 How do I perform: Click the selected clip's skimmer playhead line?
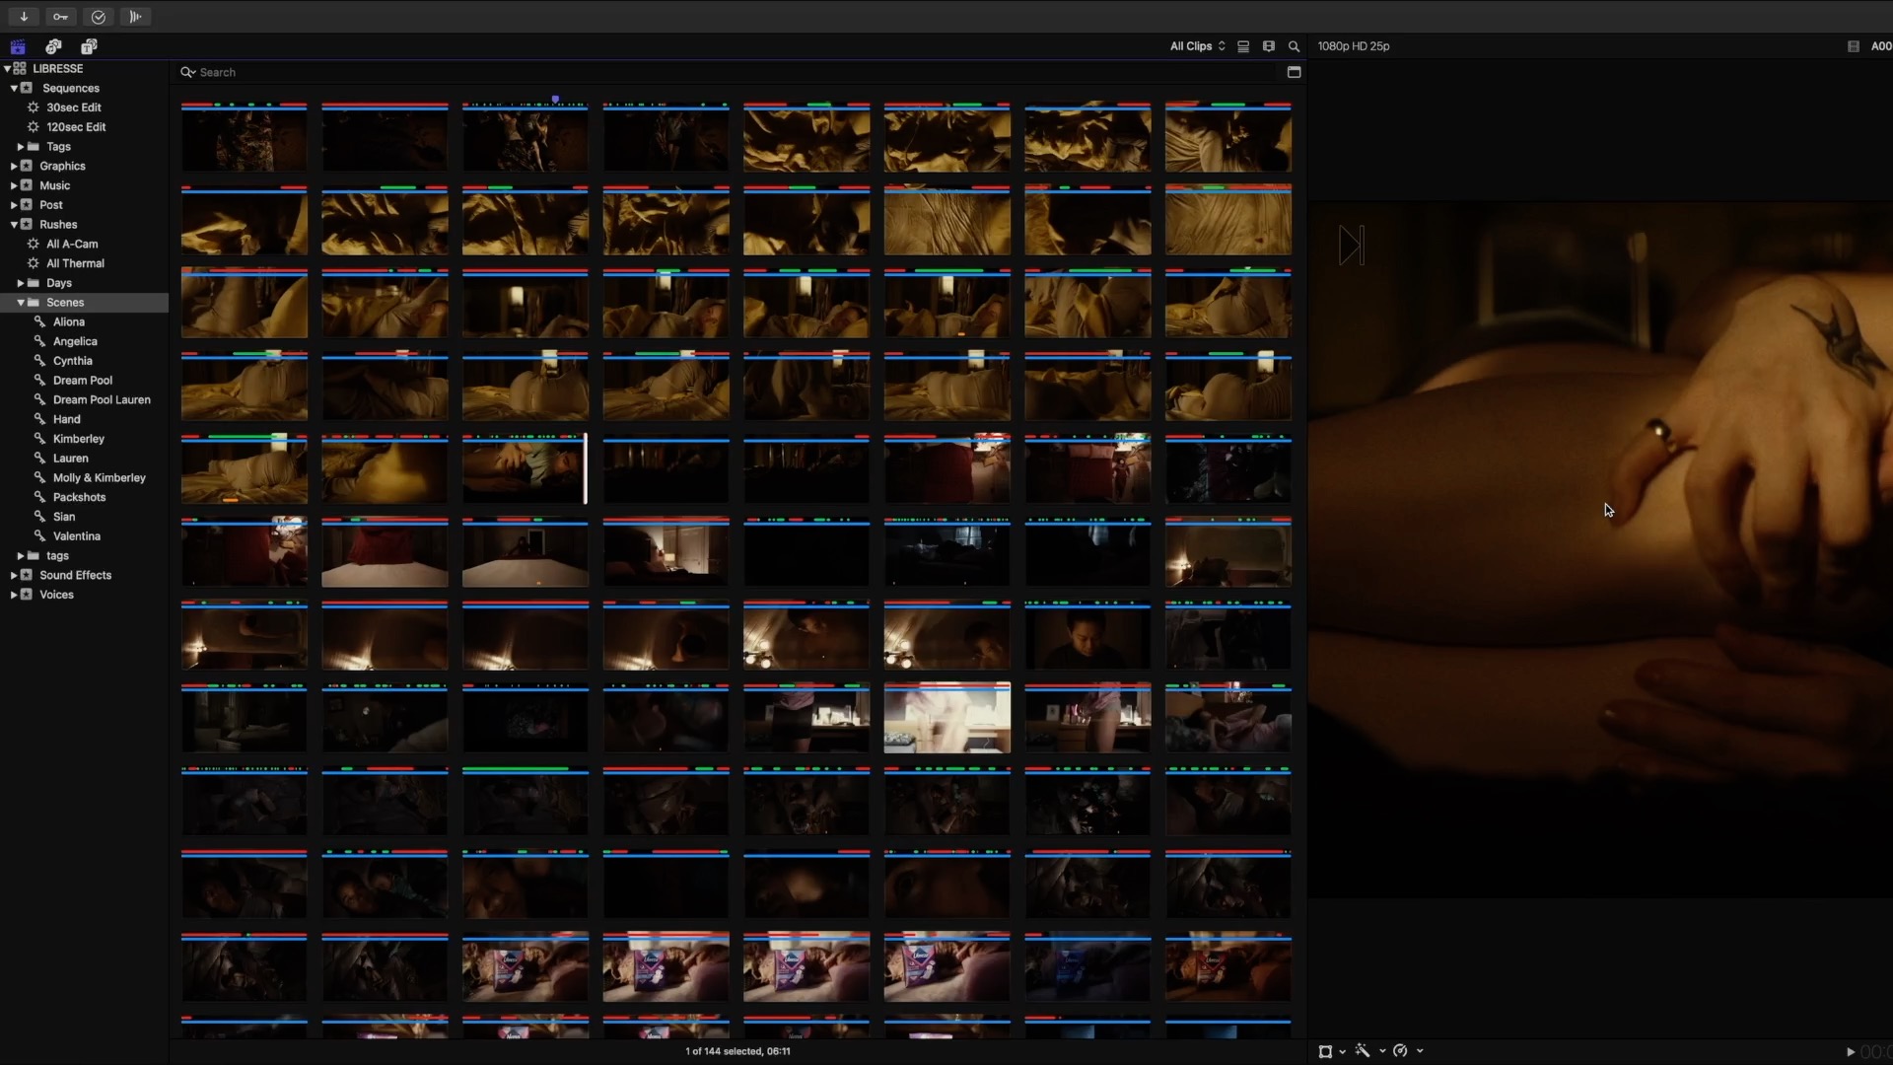(x=585, y=469)
